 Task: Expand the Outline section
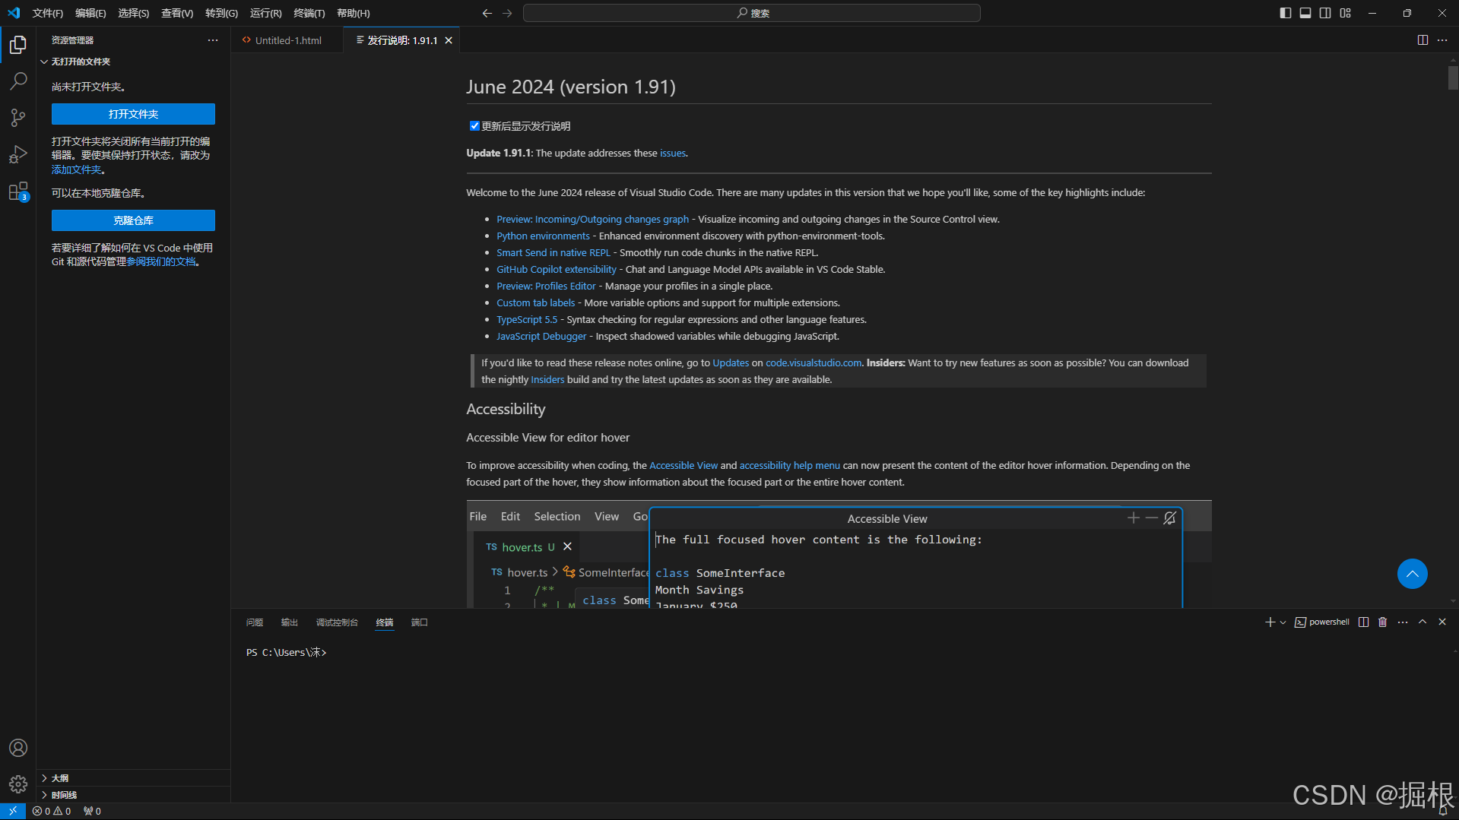55,778
